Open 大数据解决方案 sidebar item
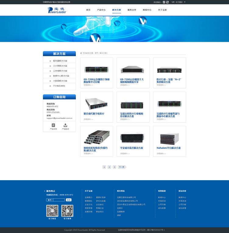This screenshot has height=233, width=229. click(x=60, y=81)
